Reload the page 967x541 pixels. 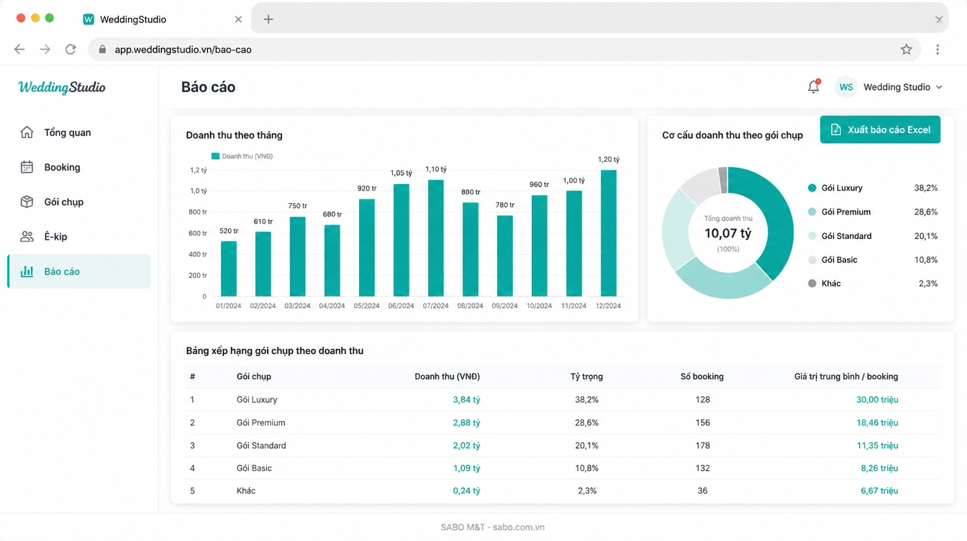(71, 50)
